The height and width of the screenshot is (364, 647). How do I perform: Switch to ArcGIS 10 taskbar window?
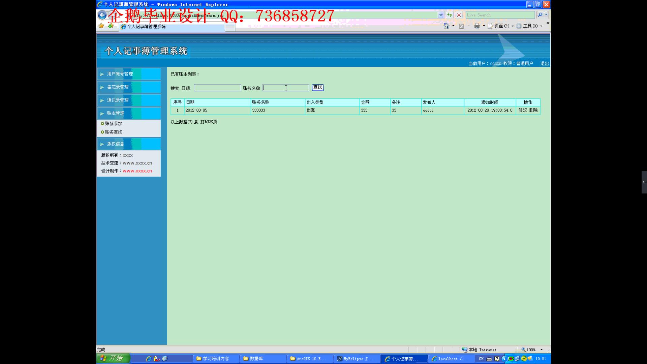click(x=310, y=359)
